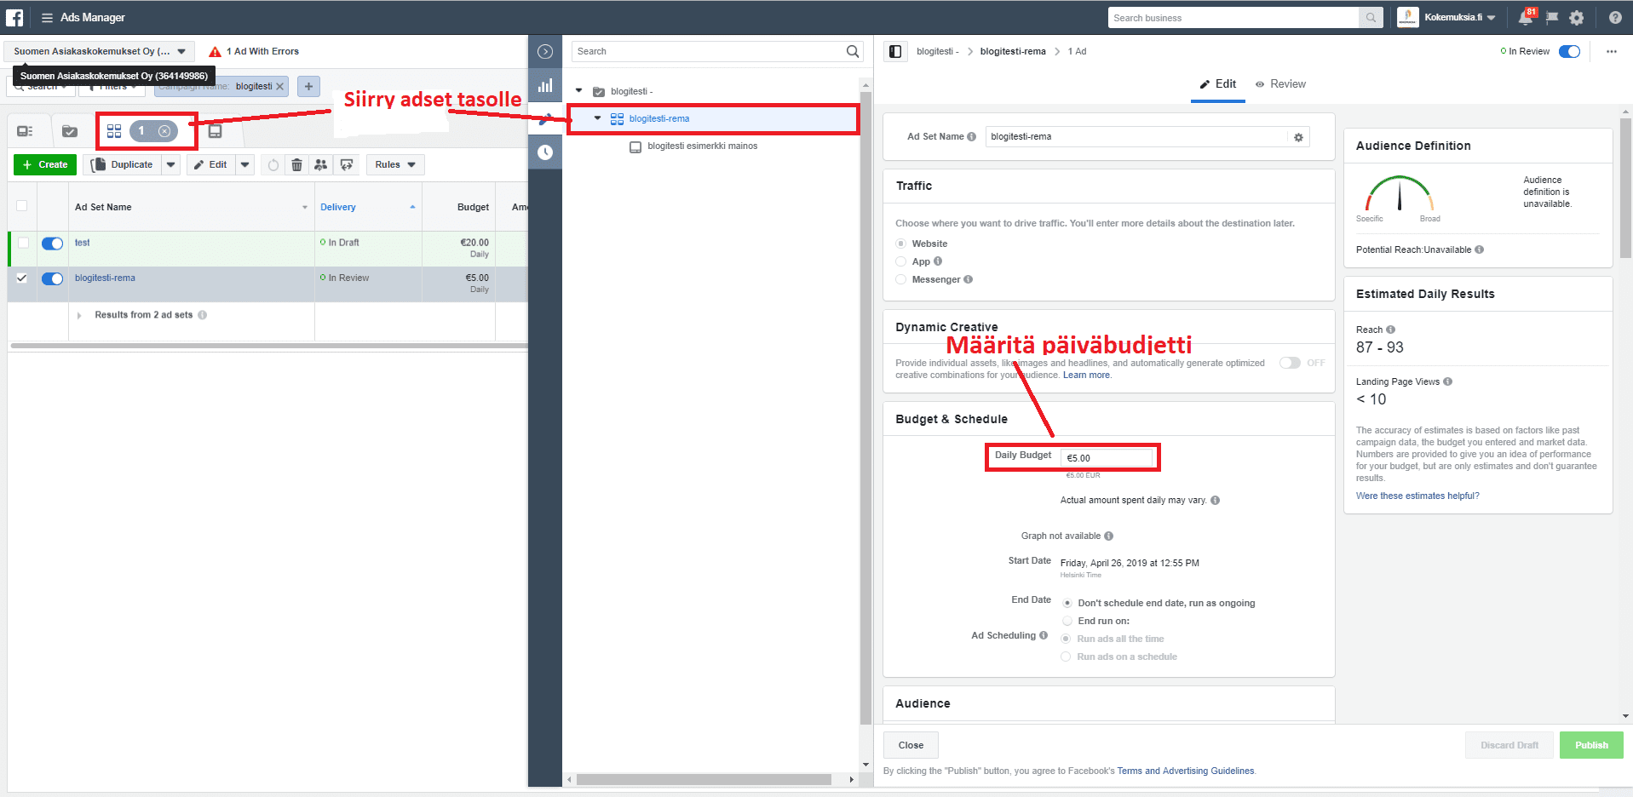Toggle off the test ad set switch
Viewport: 1633px width, 797px height.
pyautogui.click(x=53, y=244)
